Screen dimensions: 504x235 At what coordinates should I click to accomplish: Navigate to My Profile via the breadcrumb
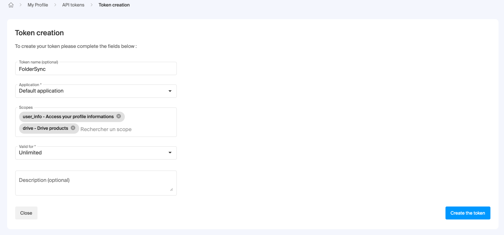tap(38, 5)
